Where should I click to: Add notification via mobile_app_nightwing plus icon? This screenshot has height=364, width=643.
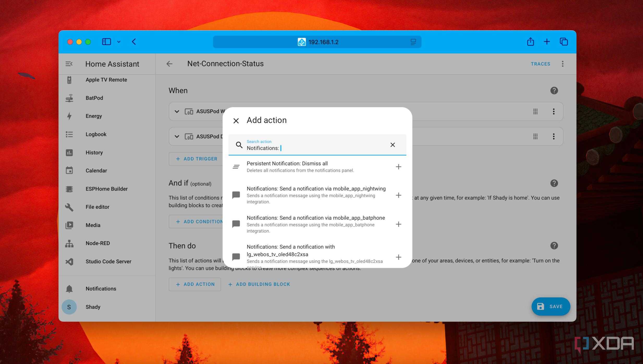coord(398,195)
